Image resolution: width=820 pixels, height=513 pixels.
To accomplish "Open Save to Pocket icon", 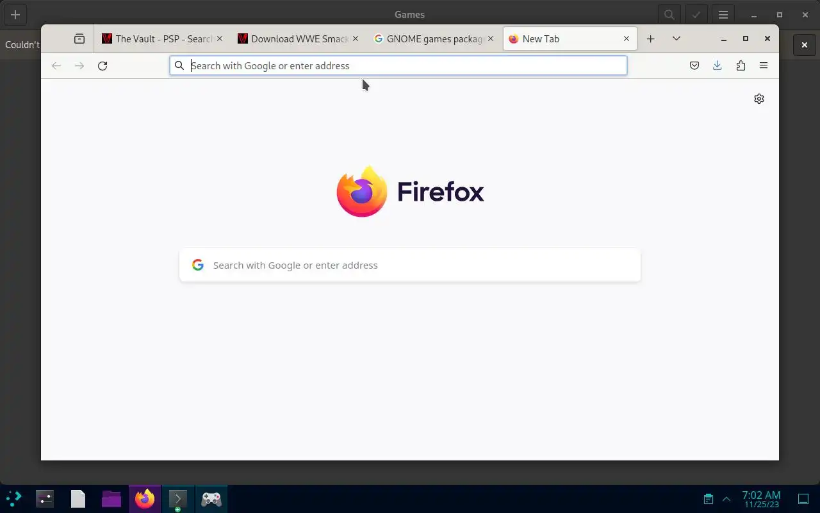I will pos(694,65).
